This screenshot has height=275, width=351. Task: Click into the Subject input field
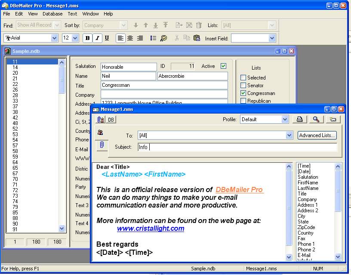[x=237, y=147]
